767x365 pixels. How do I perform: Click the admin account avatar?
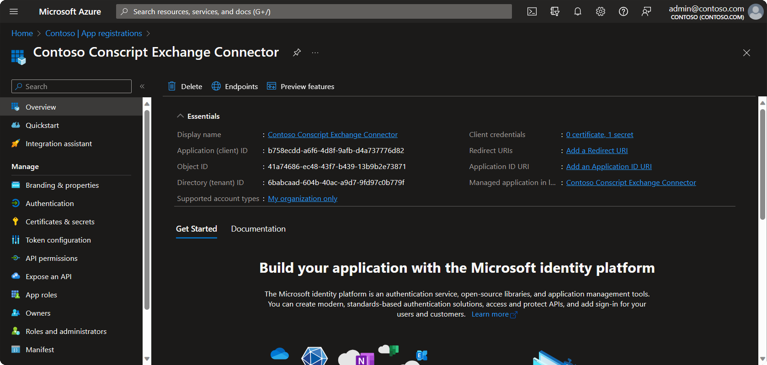point(756,12)
